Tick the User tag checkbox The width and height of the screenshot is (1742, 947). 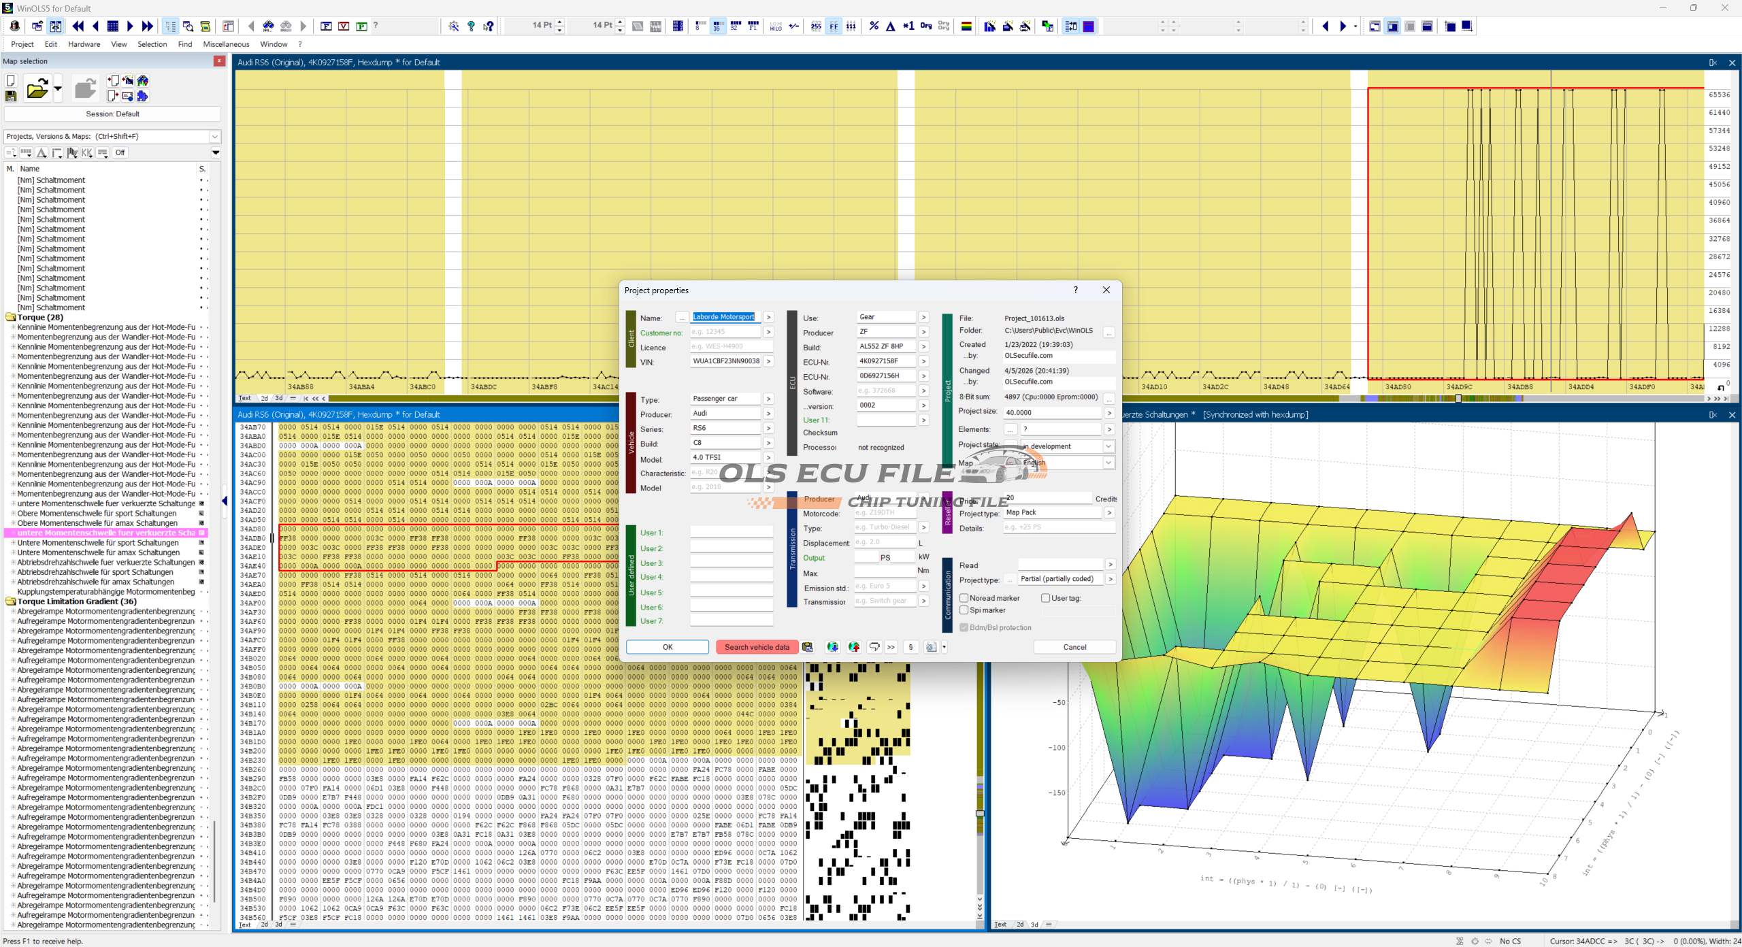1045,598
